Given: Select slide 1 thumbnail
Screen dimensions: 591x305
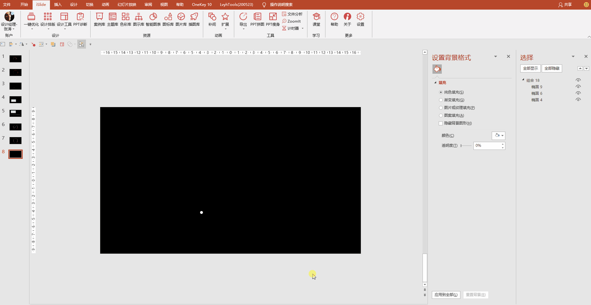Looking at the screenshot, I should tap(16, 59).
